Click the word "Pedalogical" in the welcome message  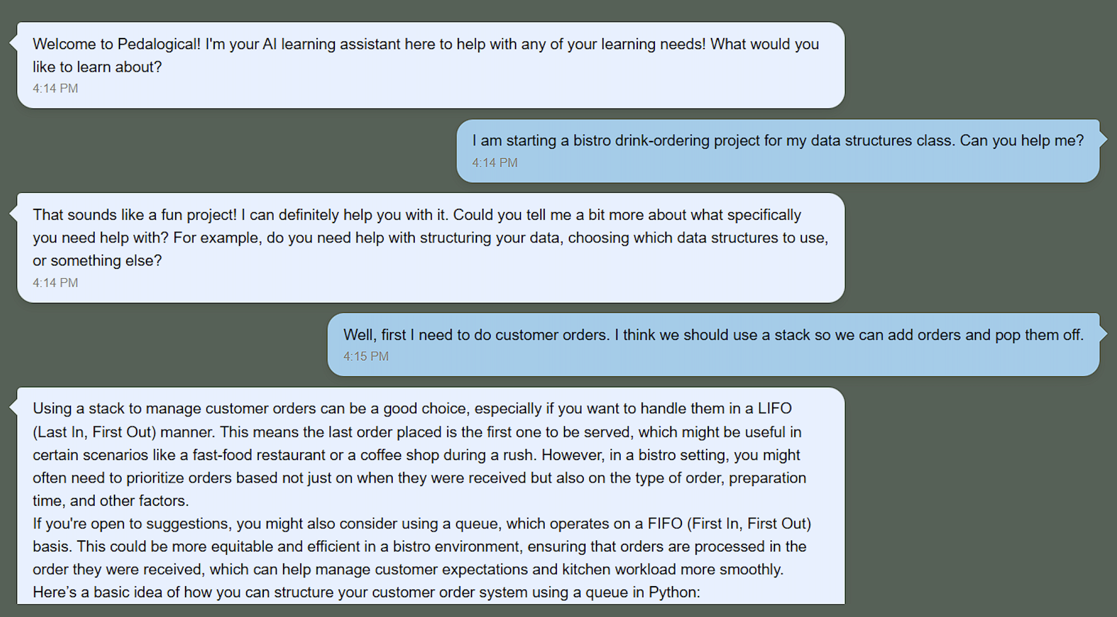point(159,44)
